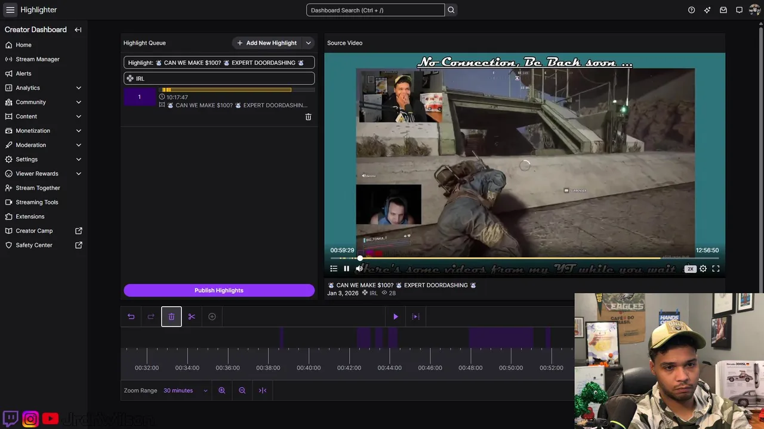
Task: Zoom out on the timeline
Action: [x=242, y=390]
